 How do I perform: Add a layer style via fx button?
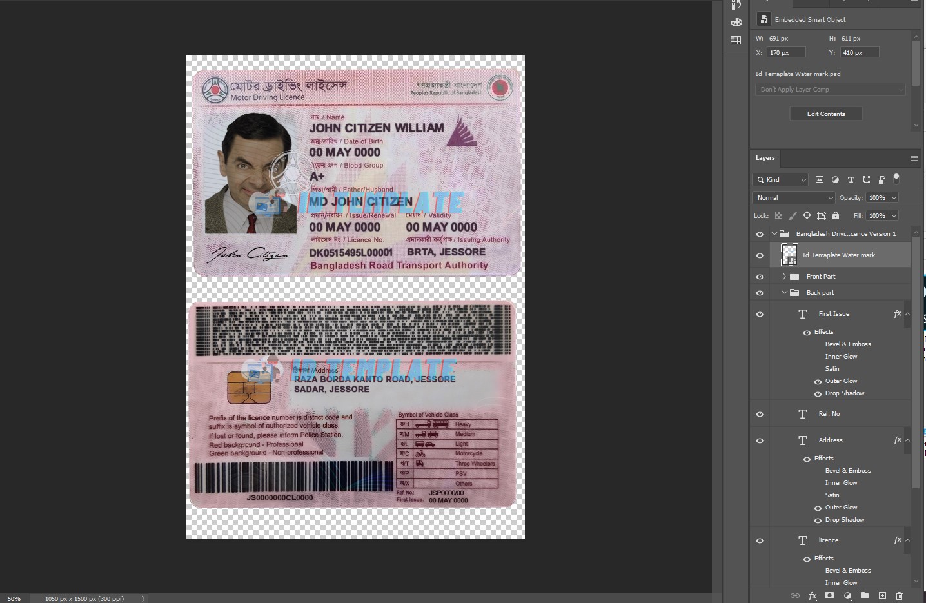tap(813, 596)
